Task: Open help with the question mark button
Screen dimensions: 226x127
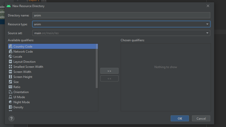Action: (x=11, y=118)
